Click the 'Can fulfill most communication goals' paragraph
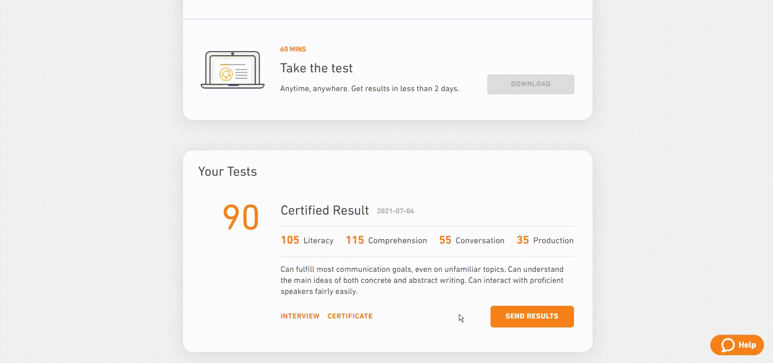This screenshot has width=773, height=363. (x=422, y=280)
